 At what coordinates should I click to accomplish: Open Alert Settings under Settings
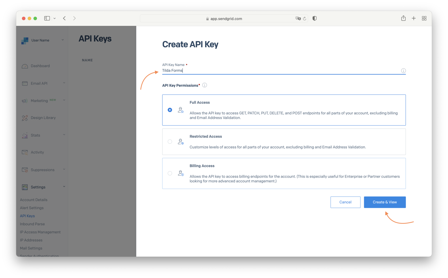point(32,208)
